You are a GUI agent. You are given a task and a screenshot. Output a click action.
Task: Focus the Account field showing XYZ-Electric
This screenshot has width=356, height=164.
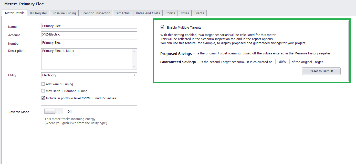89,34
